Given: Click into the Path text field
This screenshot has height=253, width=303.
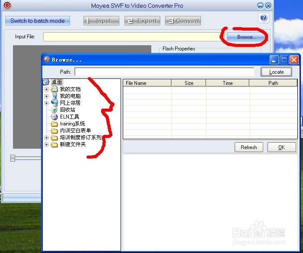Looking at the screenshot, I should [164, 72].
